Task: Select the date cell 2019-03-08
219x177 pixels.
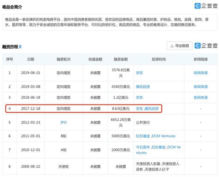Action: click(x=30, y=87)
